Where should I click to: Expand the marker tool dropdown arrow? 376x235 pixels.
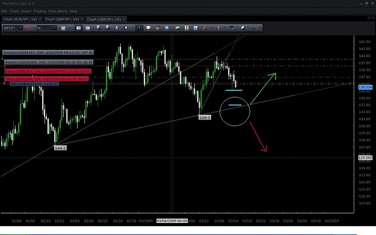132,28
